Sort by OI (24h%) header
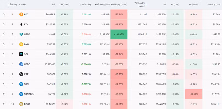Screen dimensions: 222x109 pos(194,5)
